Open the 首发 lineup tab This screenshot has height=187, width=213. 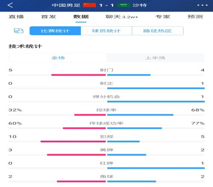click(49, 17)
